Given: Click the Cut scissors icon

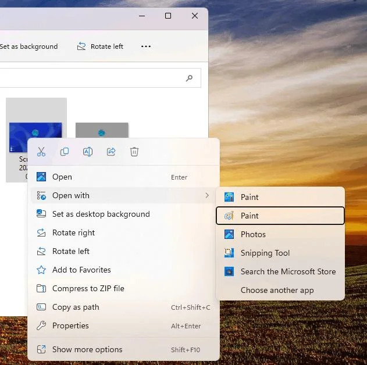Looking at the screenshot, I should [41, 152].
